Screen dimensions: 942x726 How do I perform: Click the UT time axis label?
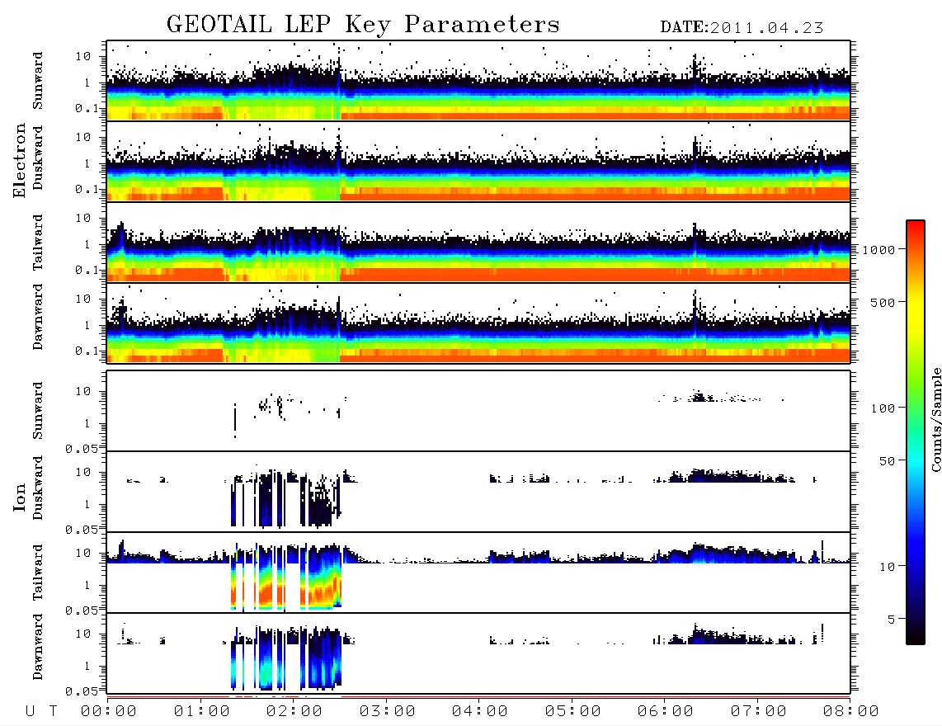click(x=41, y=712)
